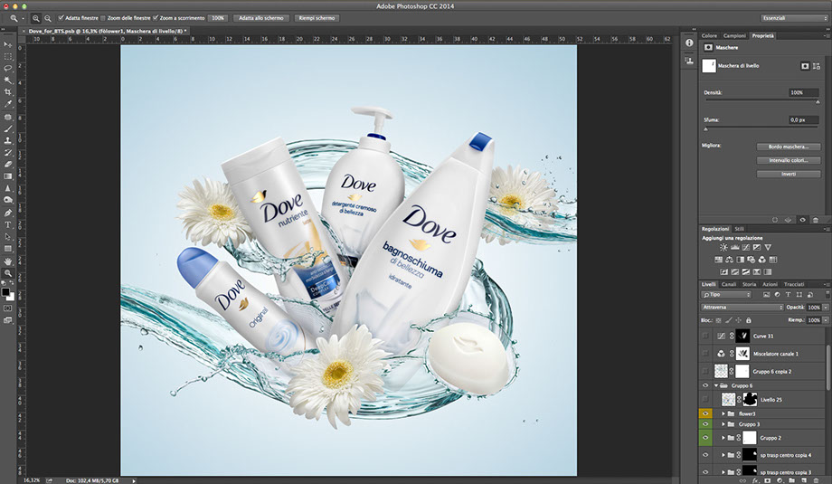
Task: Add a Levels adjustment
Action: click(x=735, y=247)
